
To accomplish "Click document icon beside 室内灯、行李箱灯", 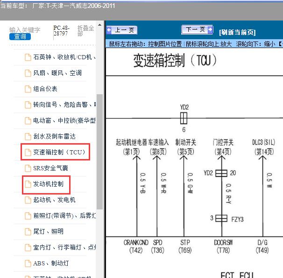I will click(x=28, y=248).
